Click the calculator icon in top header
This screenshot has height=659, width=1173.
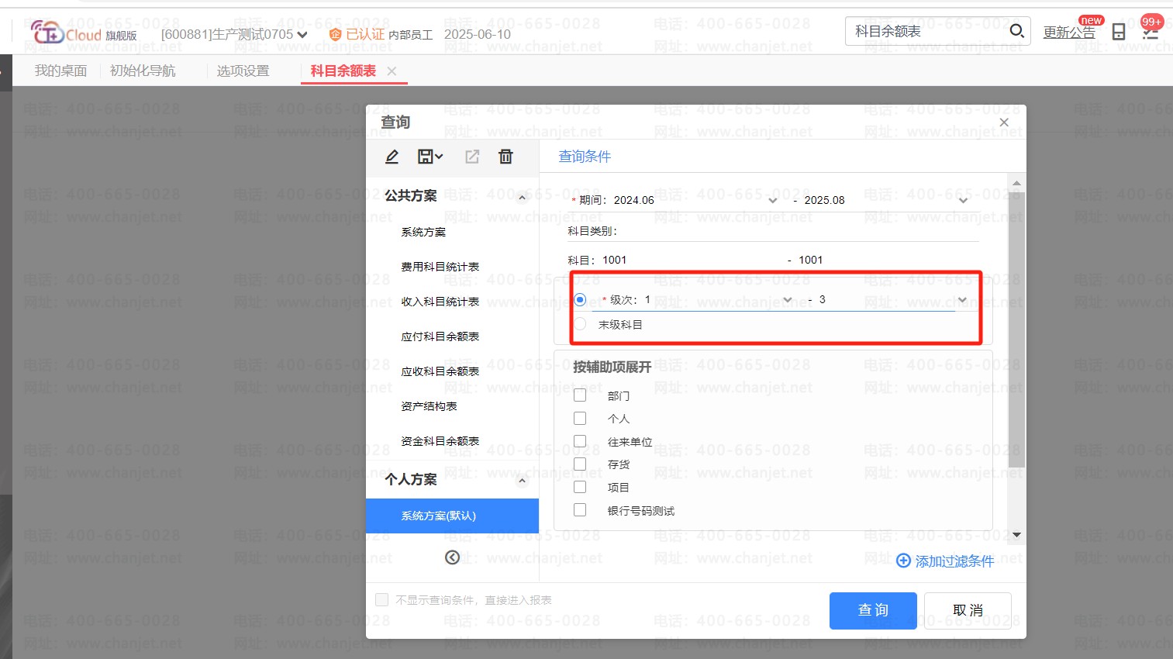[1118, 32]
